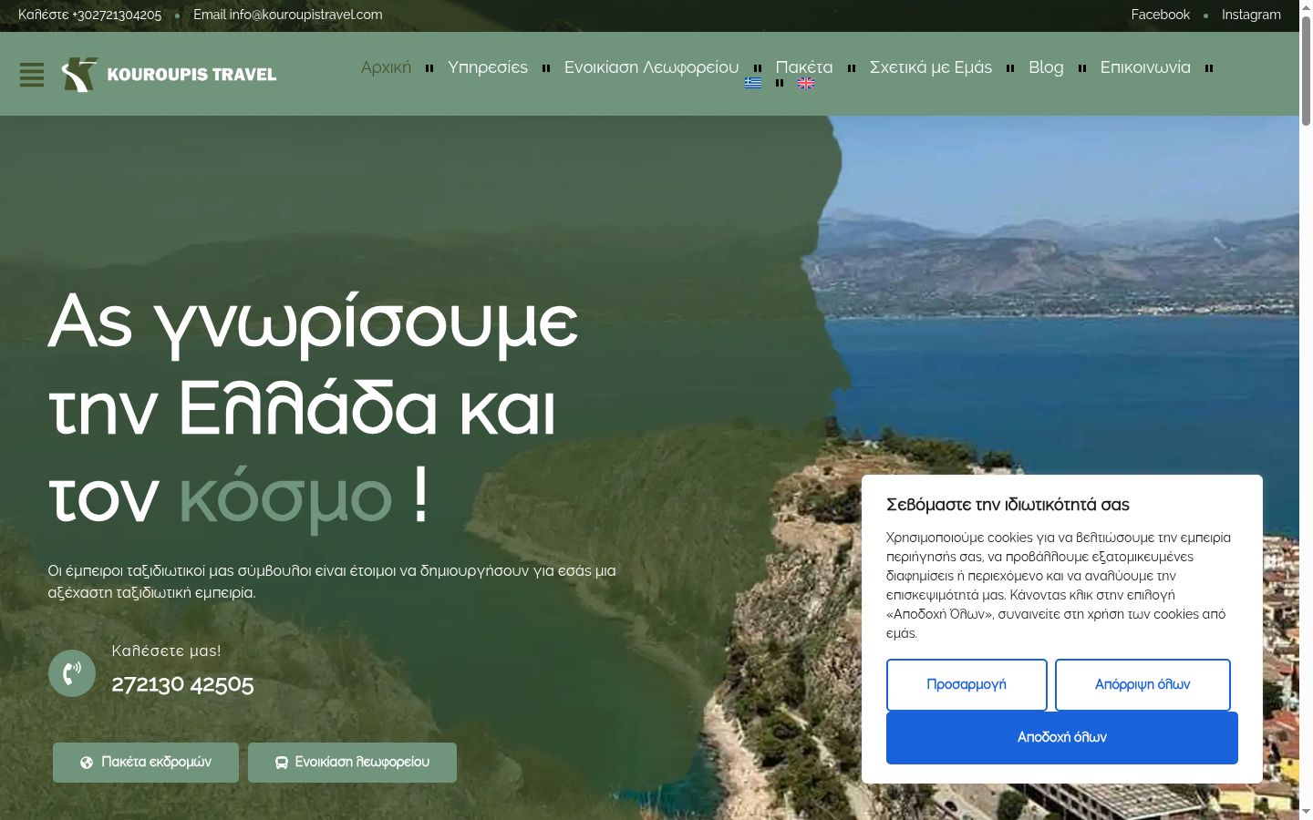
Task: Click the hero Ενοικίαση λεωφορείου button
Action: click(352, 763)
